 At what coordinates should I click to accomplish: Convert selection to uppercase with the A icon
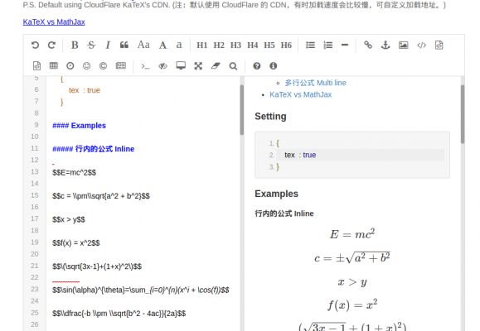pos(162,46)
